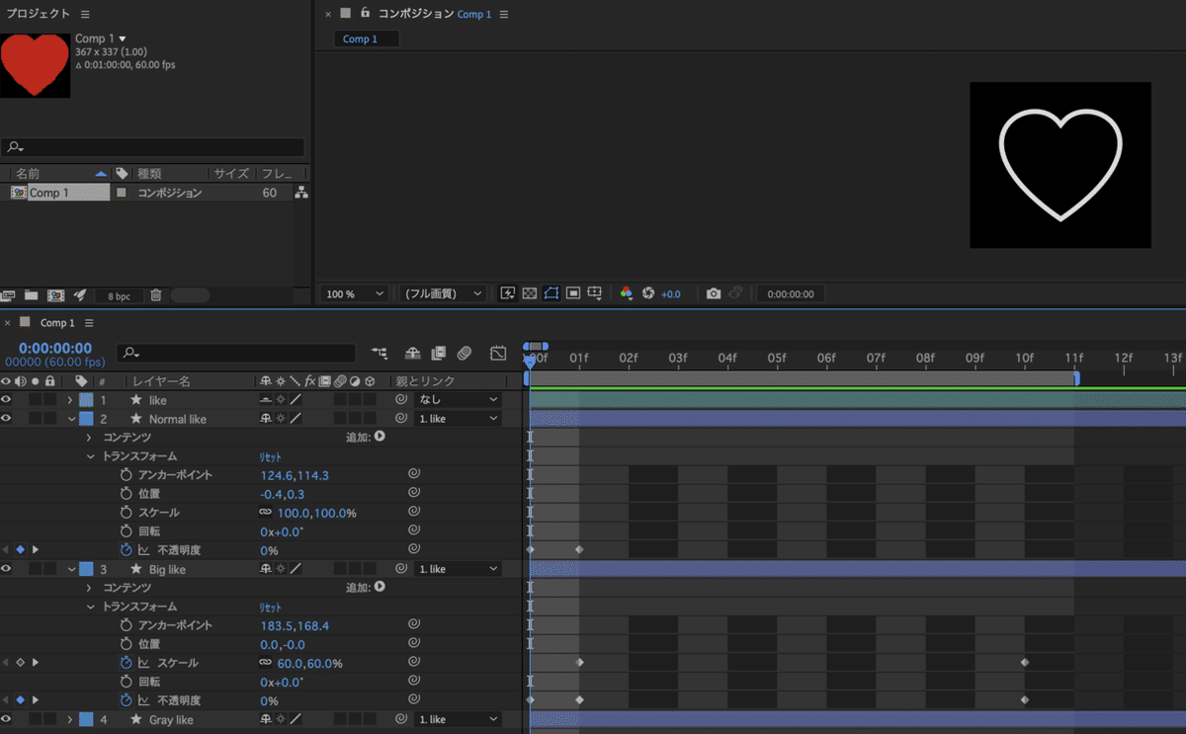Viewport: 1186px width, 734px height.
Task: Open project flowchart view icon
Action: (x=301, y=193)
